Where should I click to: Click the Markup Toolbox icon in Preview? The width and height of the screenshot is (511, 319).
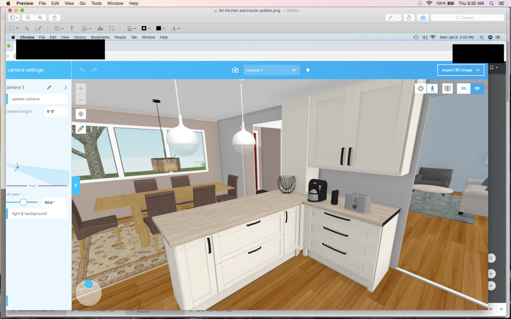point(423,18)
